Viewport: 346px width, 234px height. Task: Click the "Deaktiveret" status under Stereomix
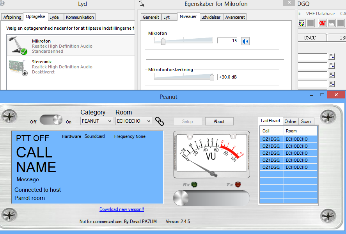(x=43, y=72)
